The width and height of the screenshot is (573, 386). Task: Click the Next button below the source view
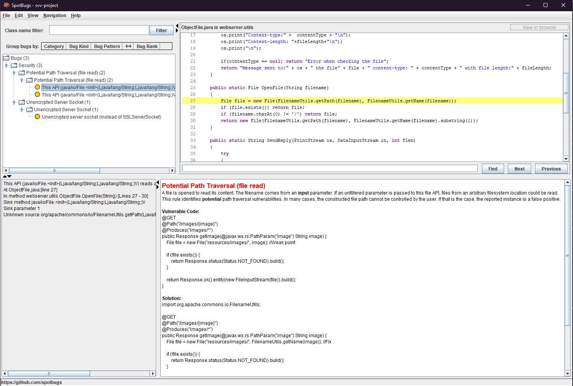tap(519, 168)
